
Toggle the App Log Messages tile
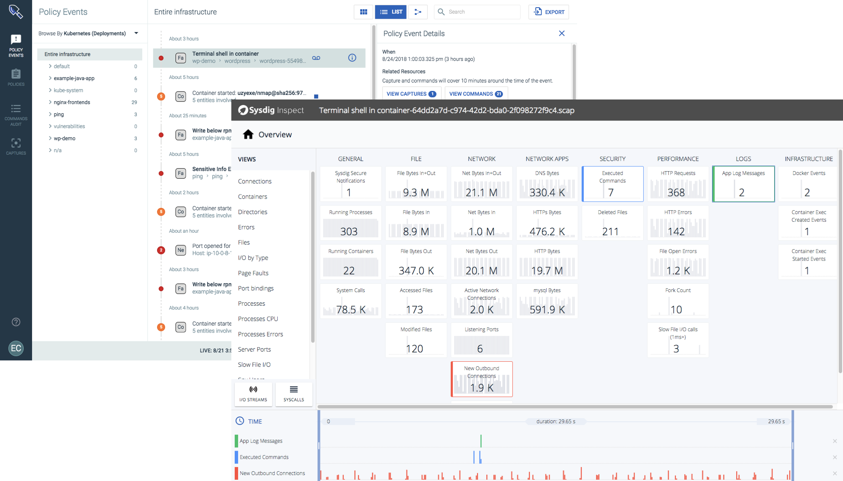tap(743, 184)
